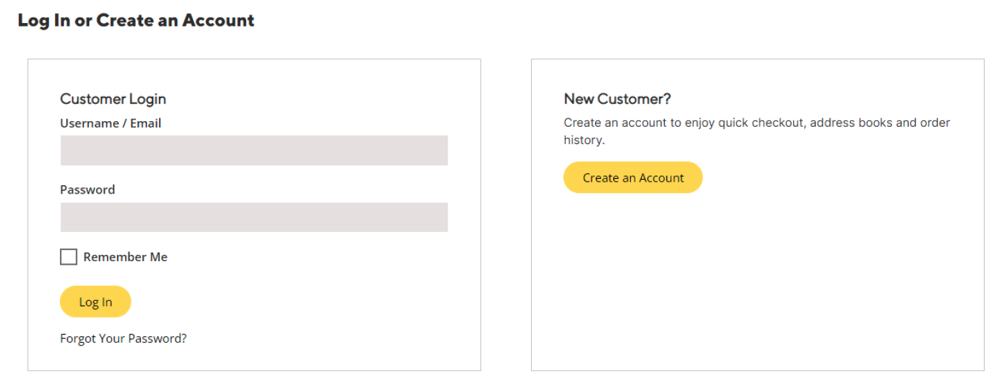Focus the Password input field
1000x383 pixels.
254,217
